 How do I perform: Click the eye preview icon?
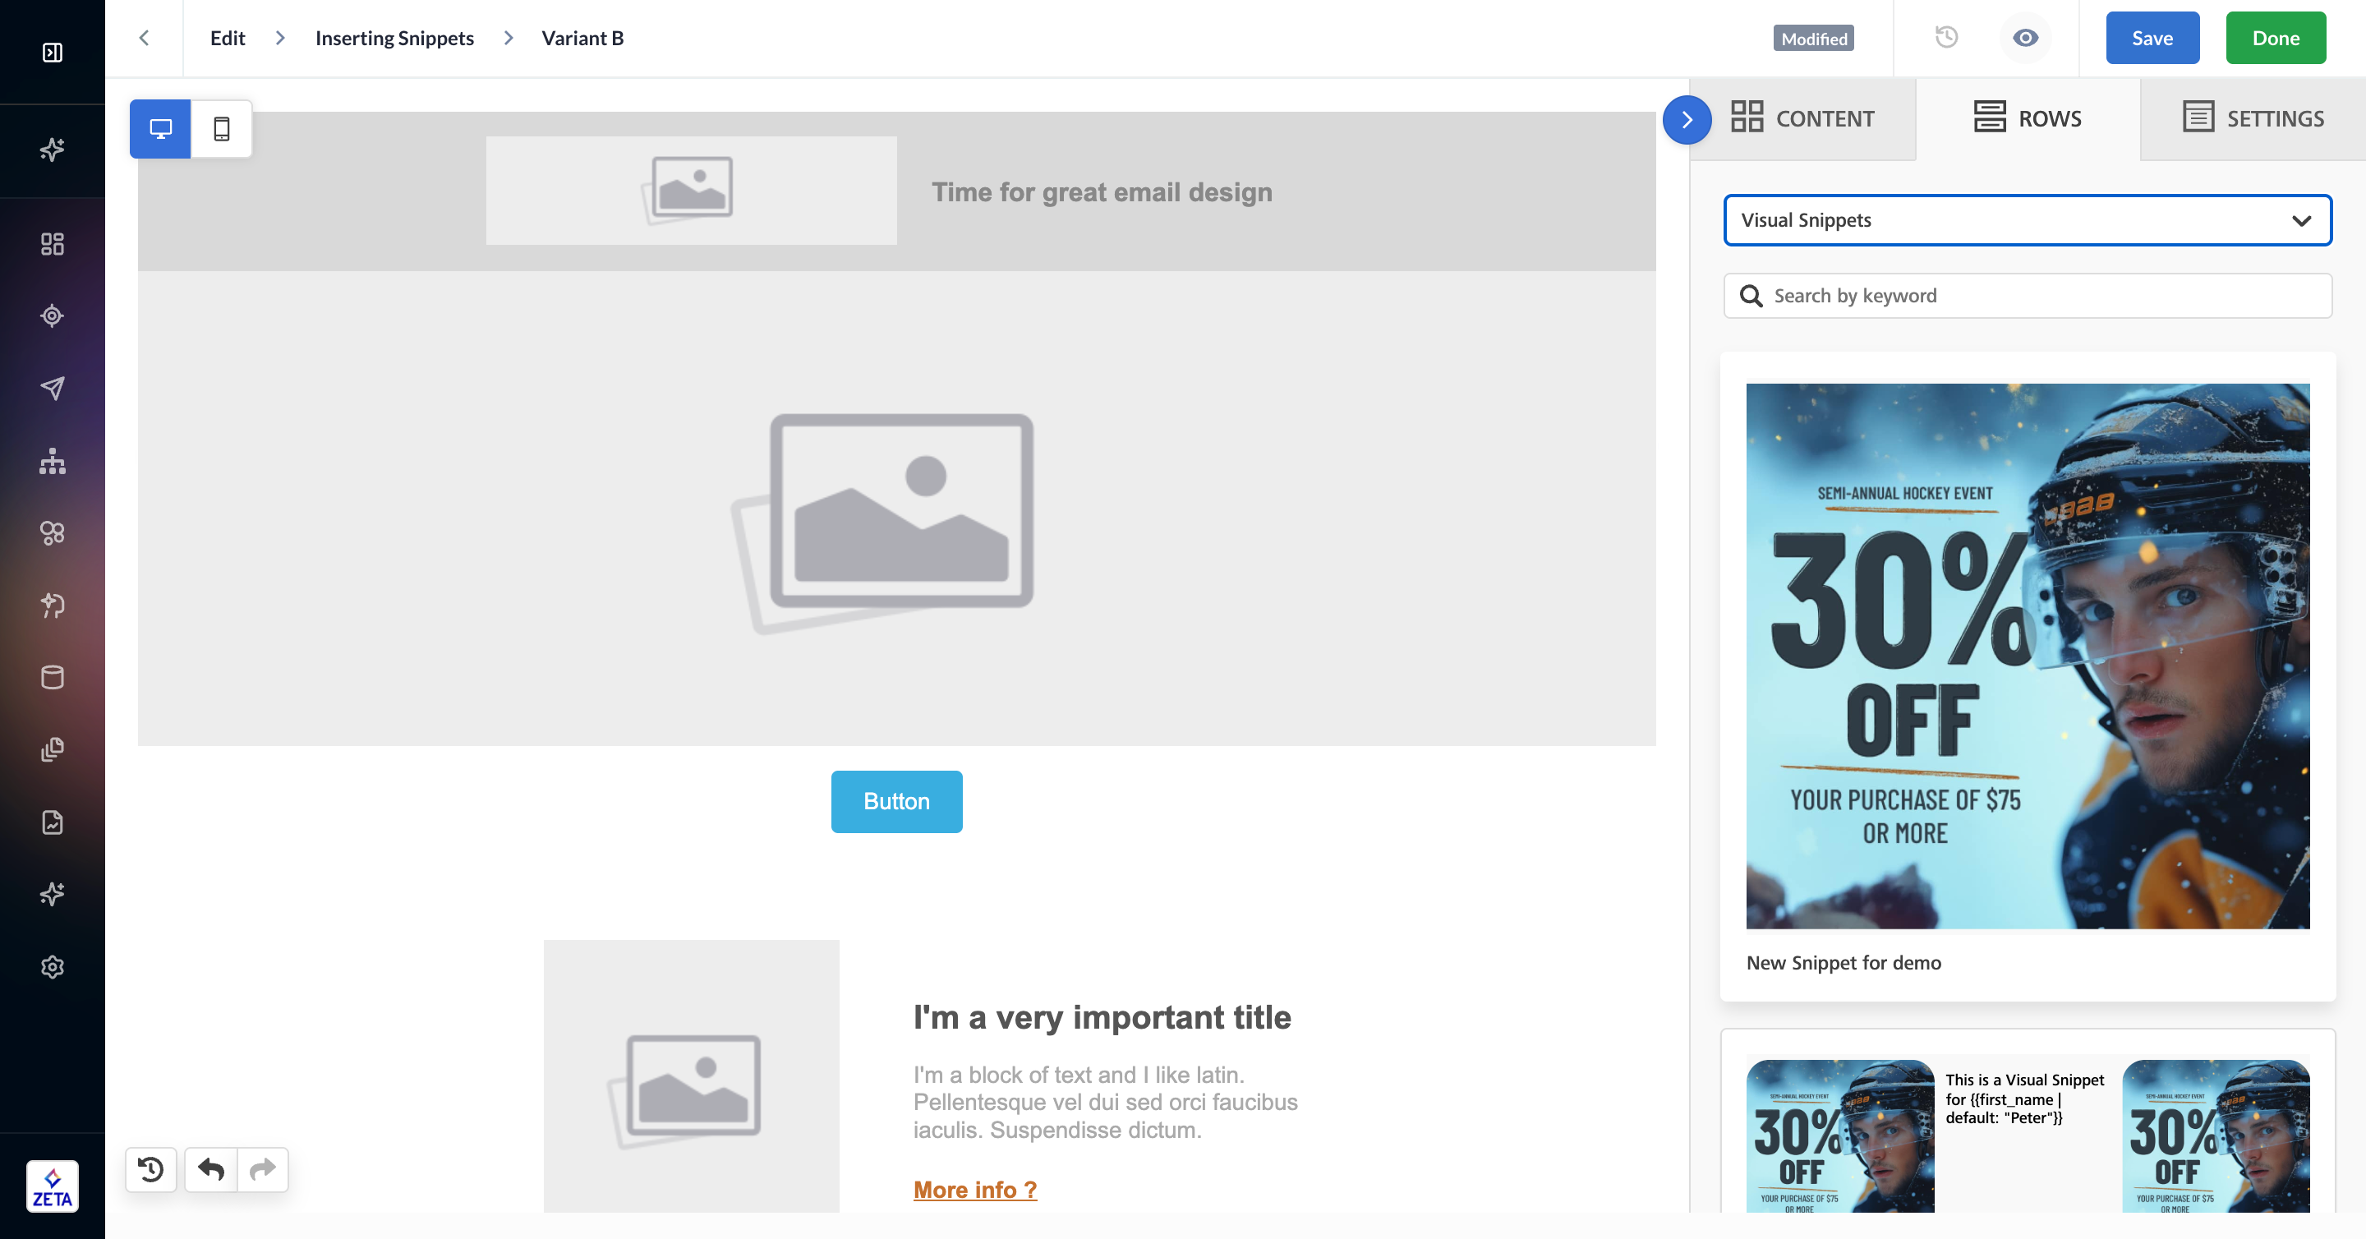point(2024,38)
